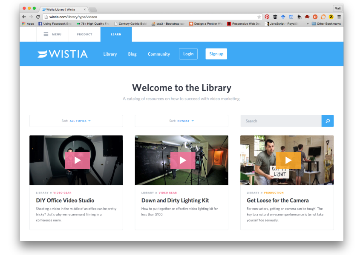
Task: Click the browser back arrow
Action: click(24, 17)
